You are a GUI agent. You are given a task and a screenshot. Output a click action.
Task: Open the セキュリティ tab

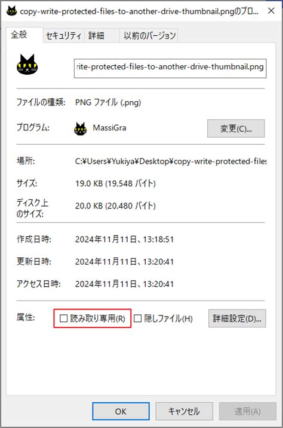(x=63, y=36)
